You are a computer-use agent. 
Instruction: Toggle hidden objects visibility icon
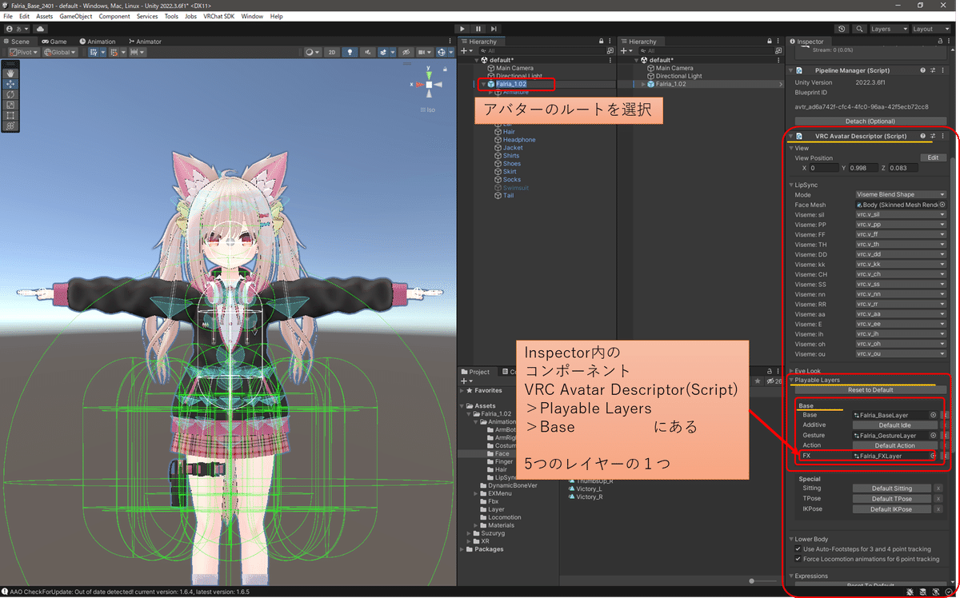pyautogui.click(x=406, y=52)
